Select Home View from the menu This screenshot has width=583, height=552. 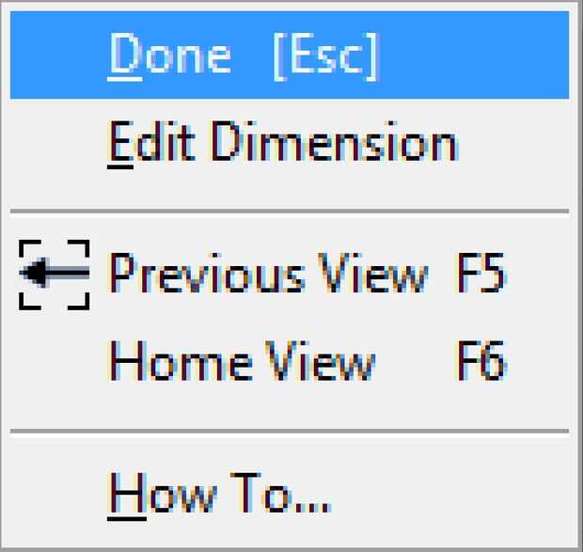242,361
